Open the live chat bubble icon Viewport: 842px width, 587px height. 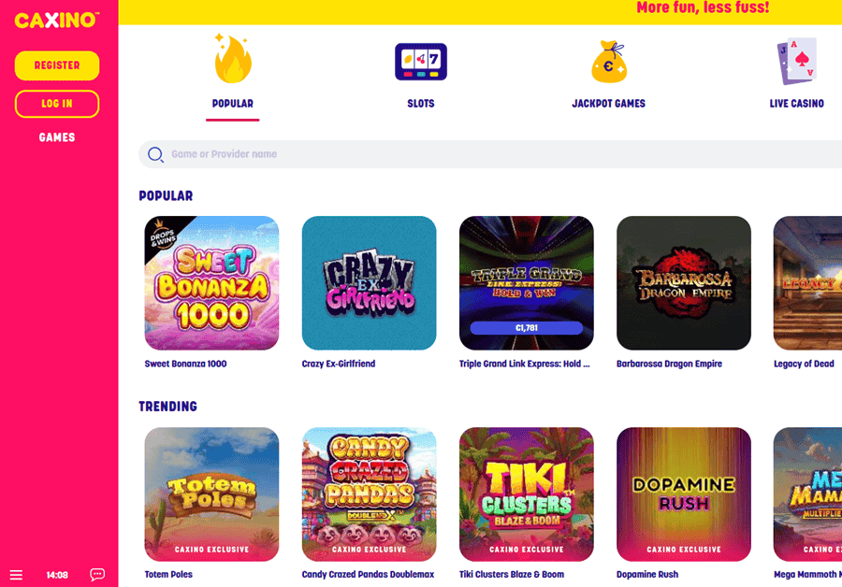point(97,575)
